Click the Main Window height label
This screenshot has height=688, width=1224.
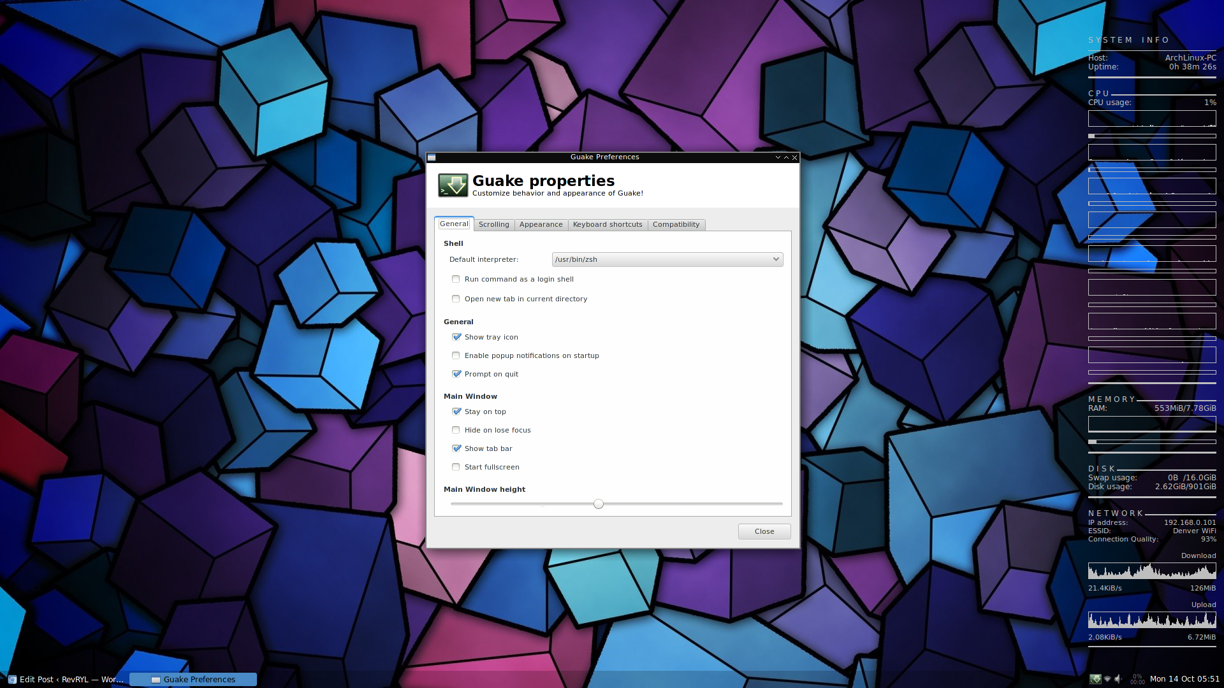coord(484,489)
